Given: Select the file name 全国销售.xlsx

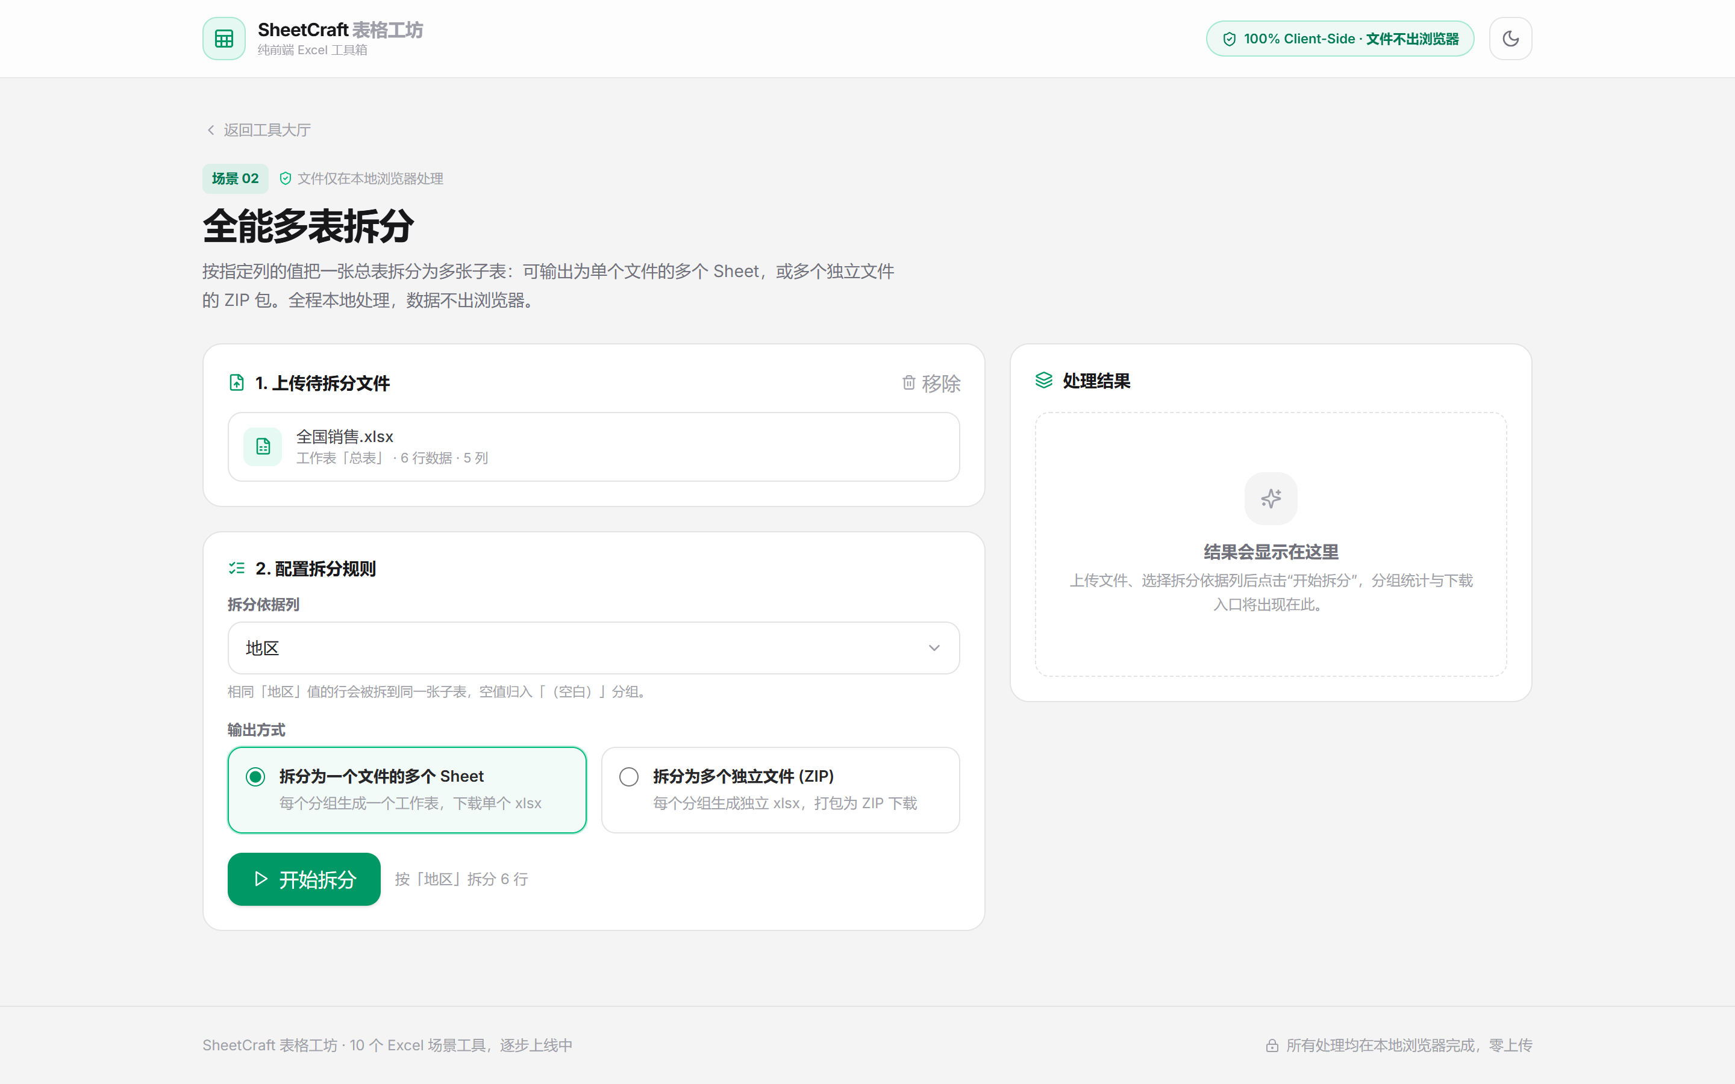Looking at the screenshot, I should click(345, 436).
